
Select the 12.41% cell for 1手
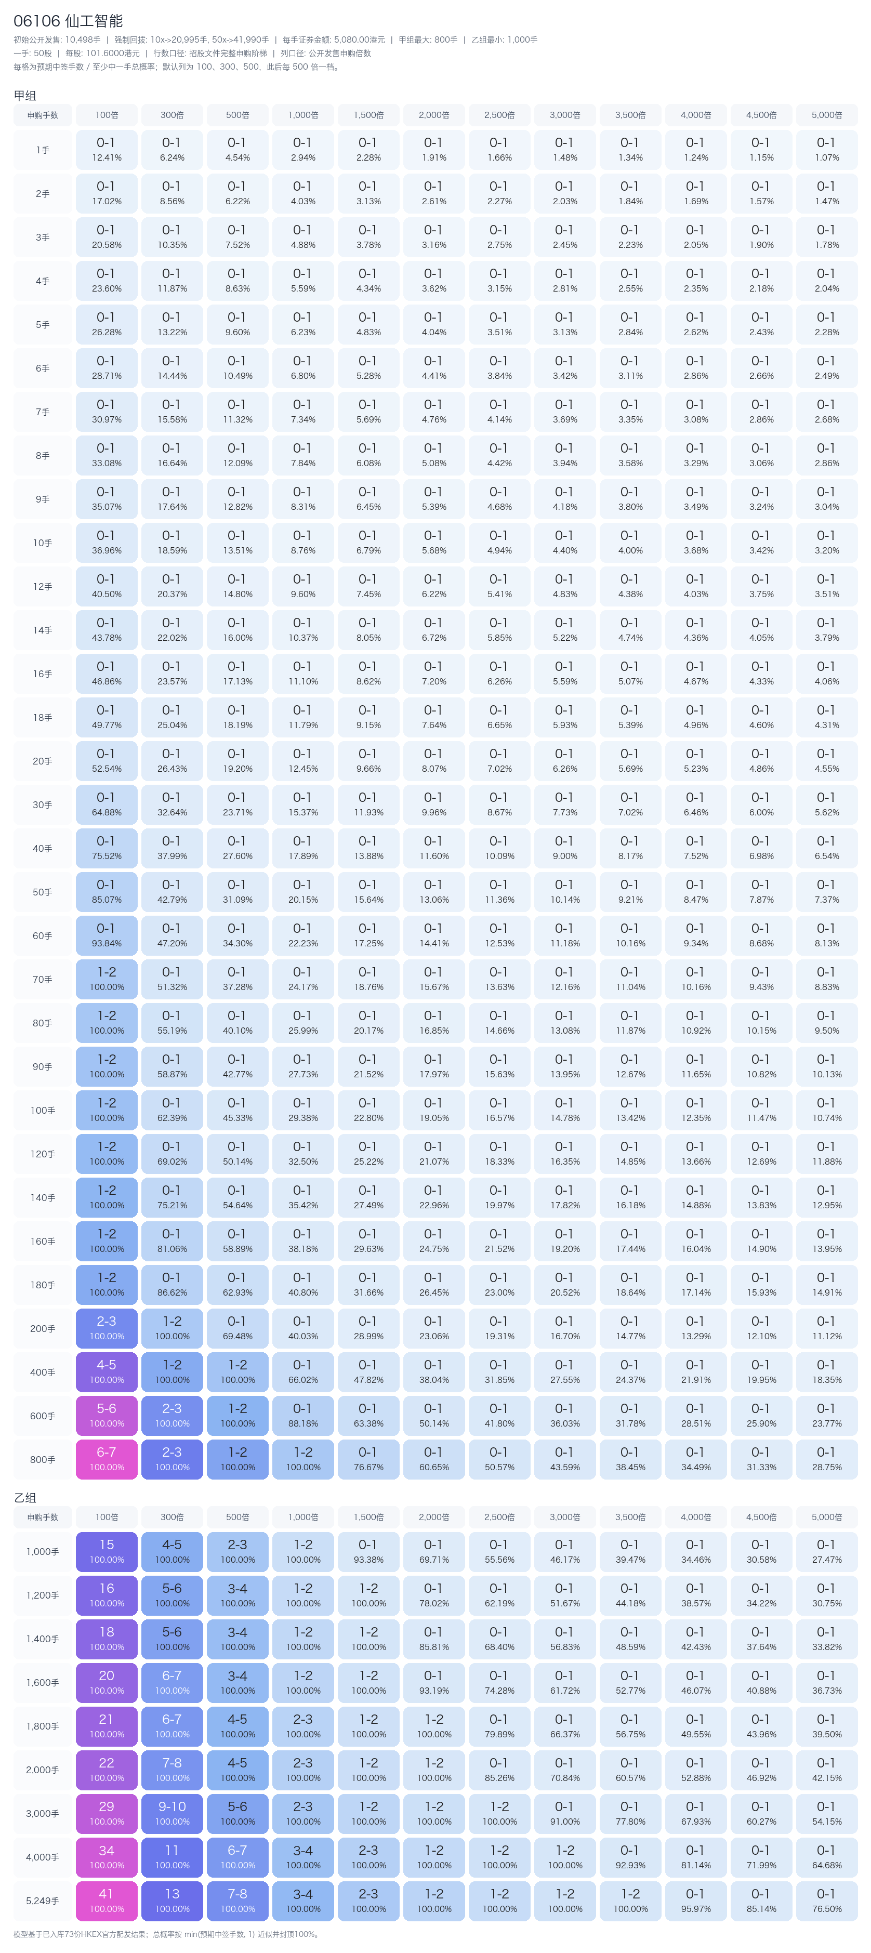coord(106,150)
